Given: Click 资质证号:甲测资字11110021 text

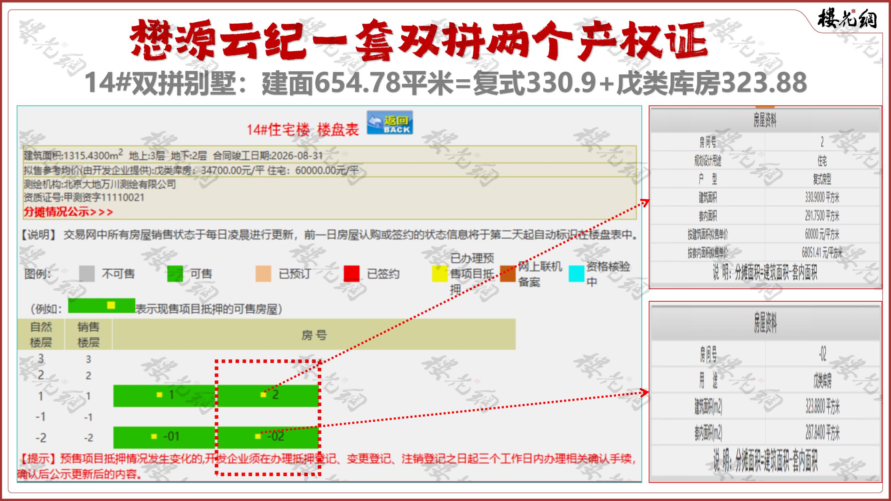Looking at the screenshot, I should tap(84, 198).
